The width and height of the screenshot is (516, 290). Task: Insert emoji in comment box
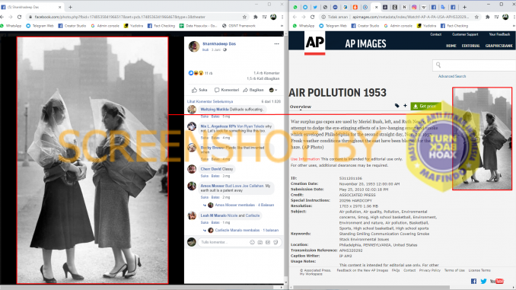point(252,242)
